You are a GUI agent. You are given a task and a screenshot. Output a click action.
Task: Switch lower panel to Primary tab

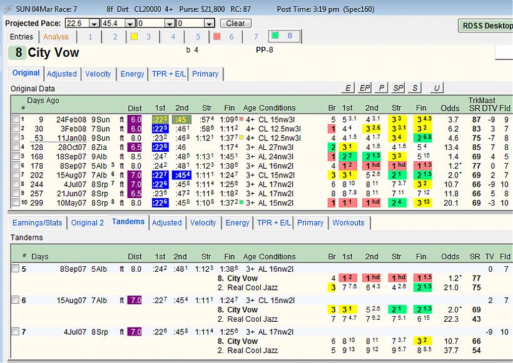tap(310, 223)
